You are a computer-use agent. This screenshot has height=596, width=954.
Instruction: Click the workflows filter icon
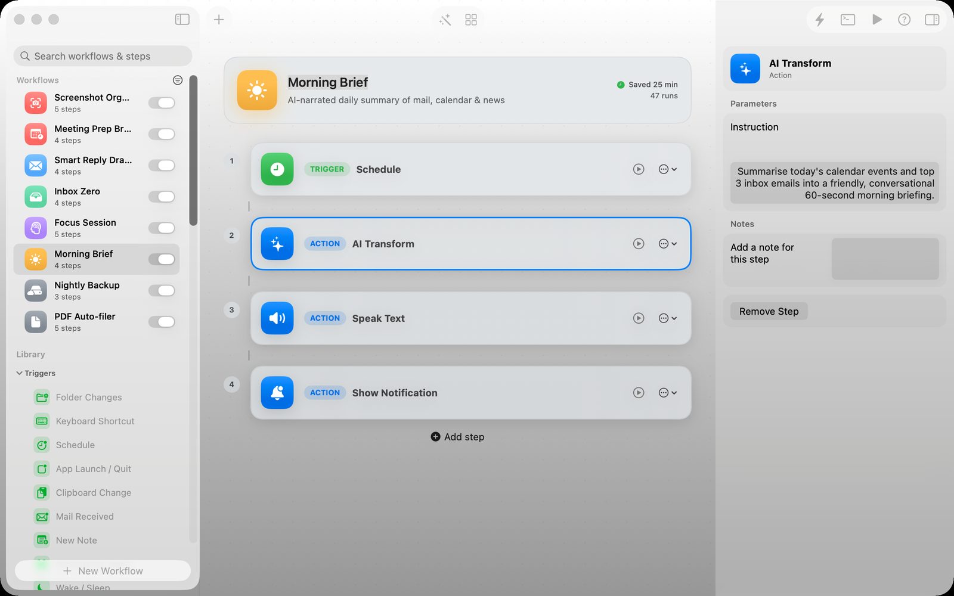tap(178, 80)
